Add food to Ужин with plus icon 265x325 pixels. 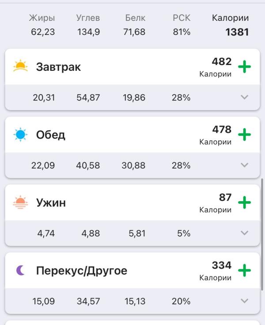244,203
